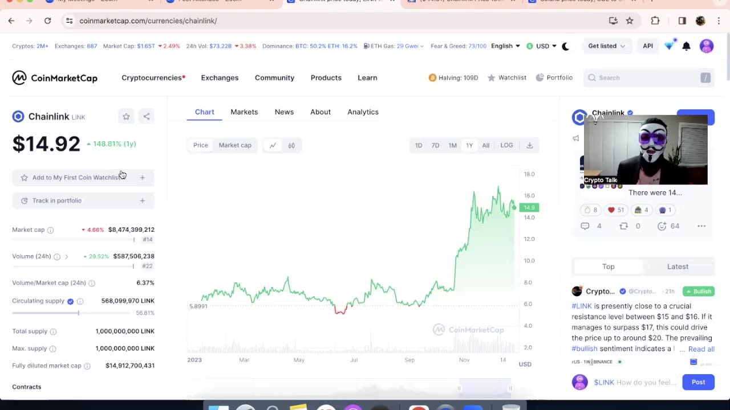Reload the page

click(x=48, y=21)
